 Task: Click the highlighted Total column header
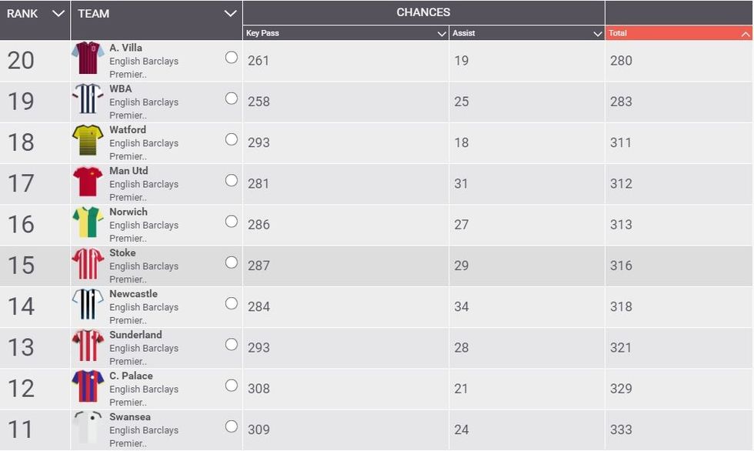[x=679, y=33]
